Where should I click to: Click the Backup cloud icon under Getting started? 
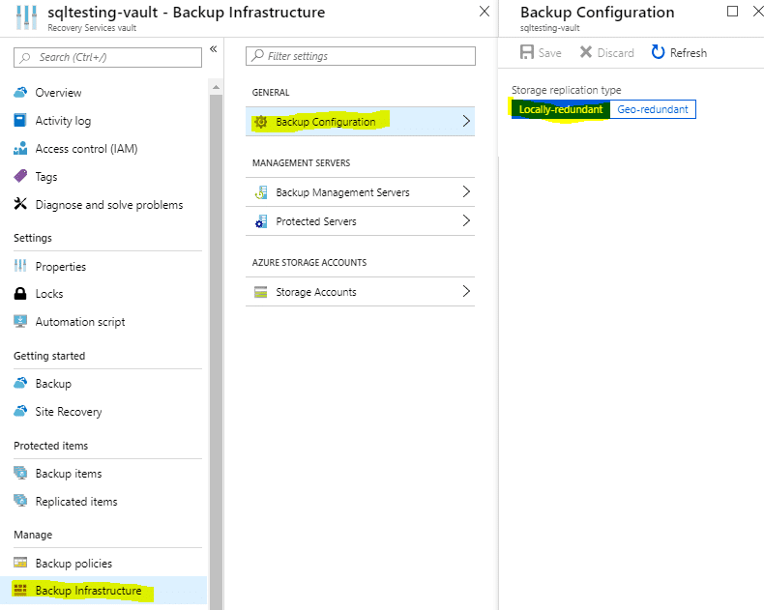pos(20,383)
